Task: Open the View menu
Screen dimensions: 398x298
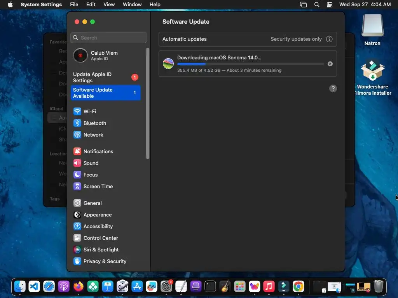Action: [x=109, y=5]
